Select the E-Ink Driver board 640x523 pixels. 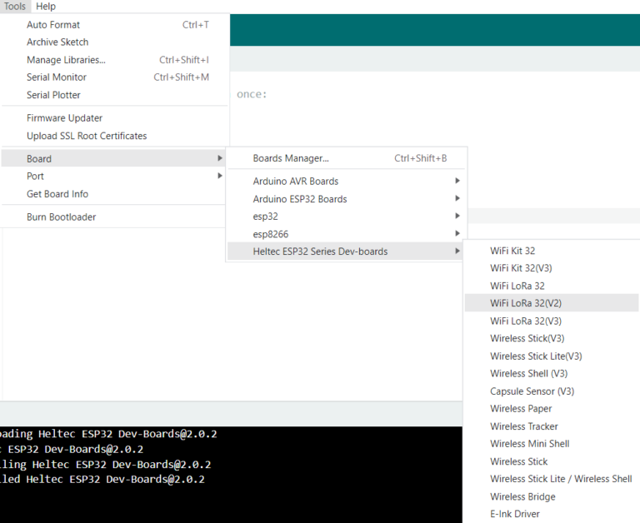(515, 514)
